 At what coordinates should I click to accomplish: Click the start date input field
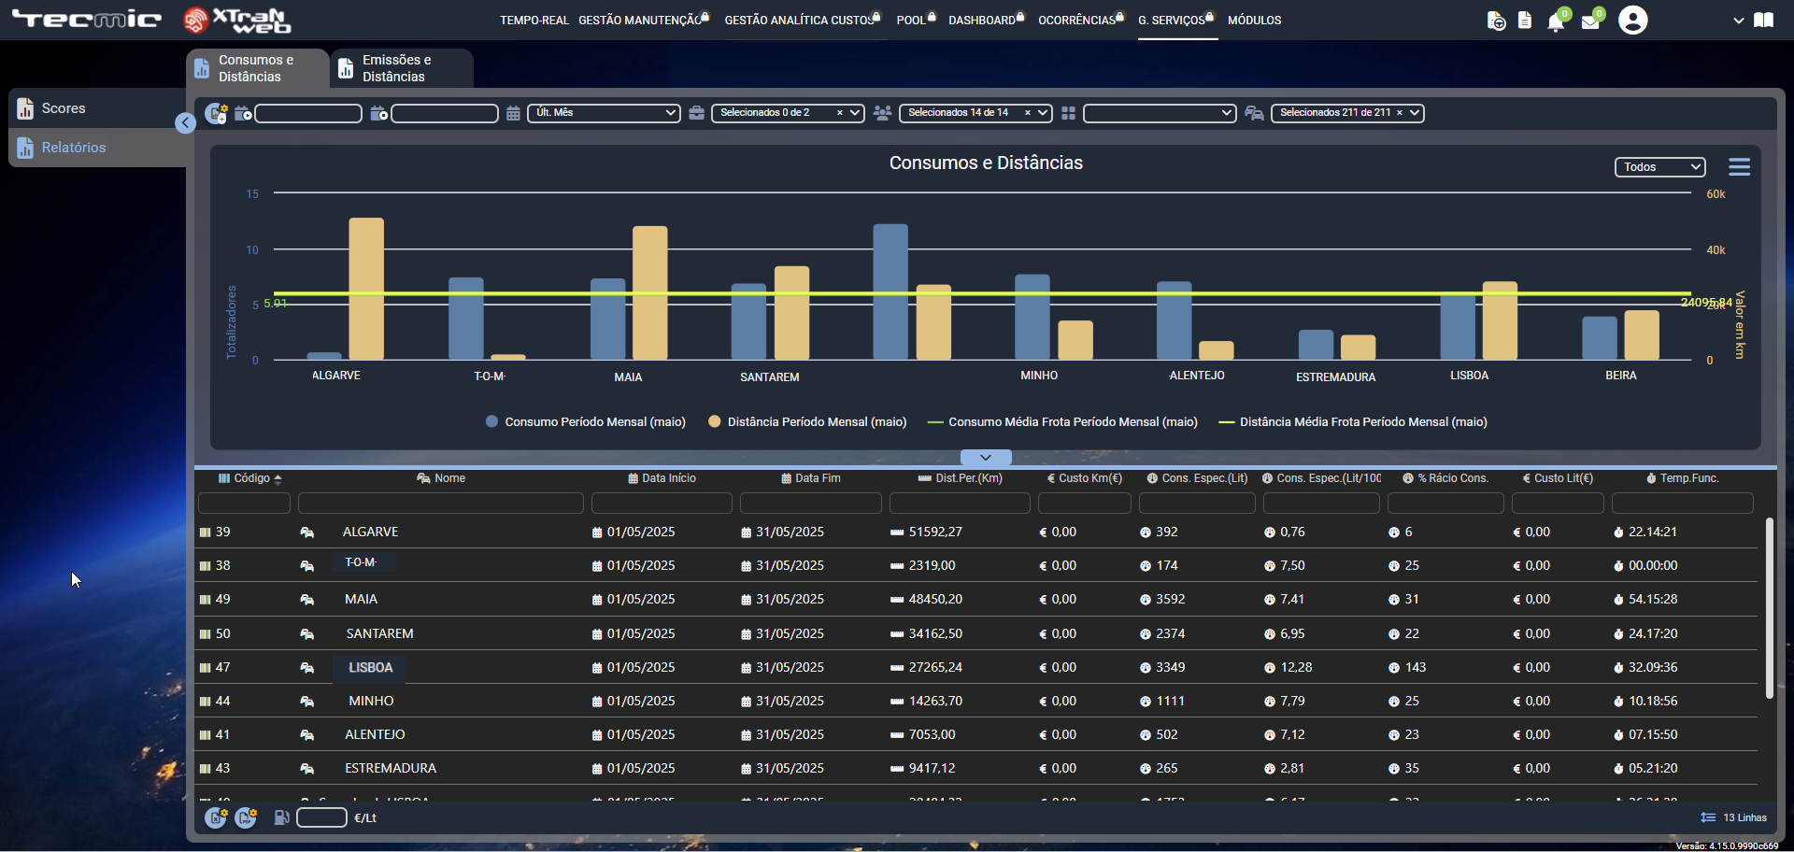[308, 113]
